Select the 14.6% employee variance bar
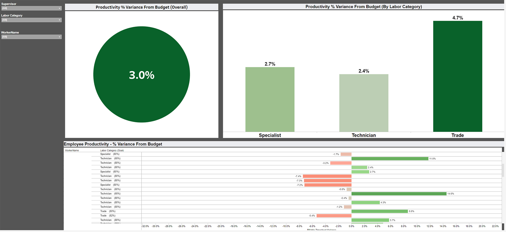The height and width of the screenshot is (232, 506). pyautogui.click(x=399, y=194)
